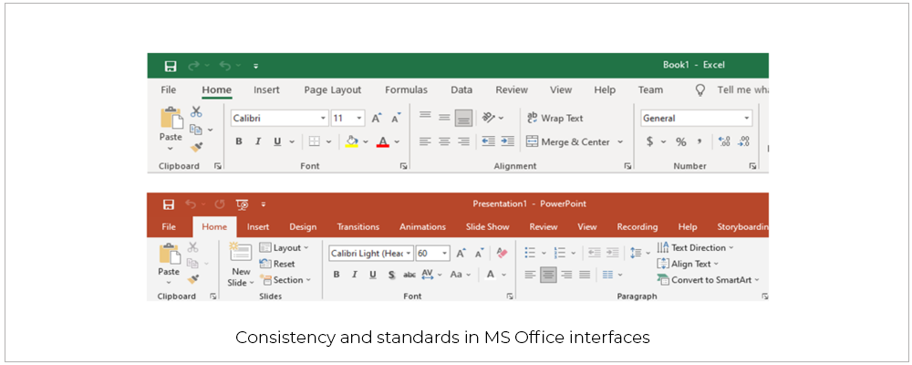Toggle Bold in Excel Font group

[x=239, y=141]
